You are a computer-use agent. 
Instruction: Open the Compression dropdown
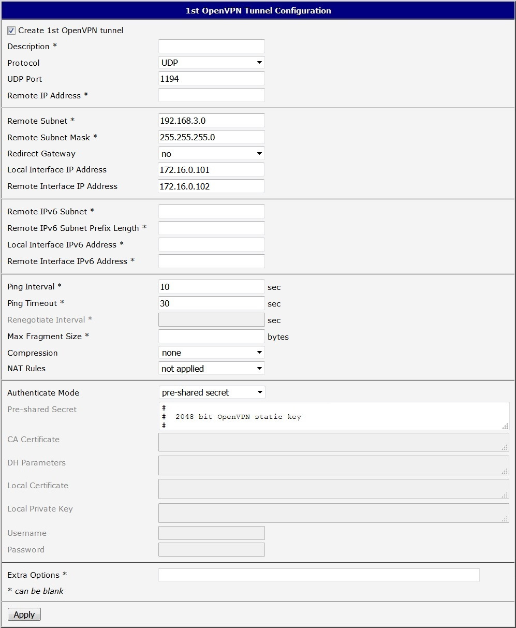[211, 353]
